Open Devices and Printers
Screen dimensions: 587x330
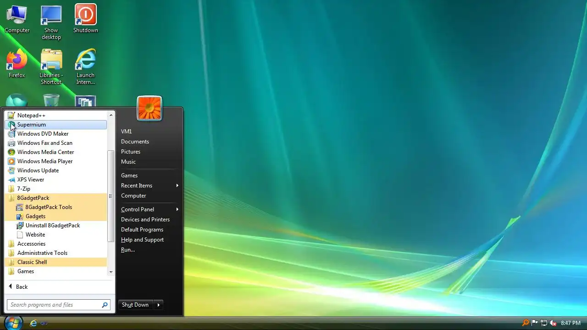(149, 220)
